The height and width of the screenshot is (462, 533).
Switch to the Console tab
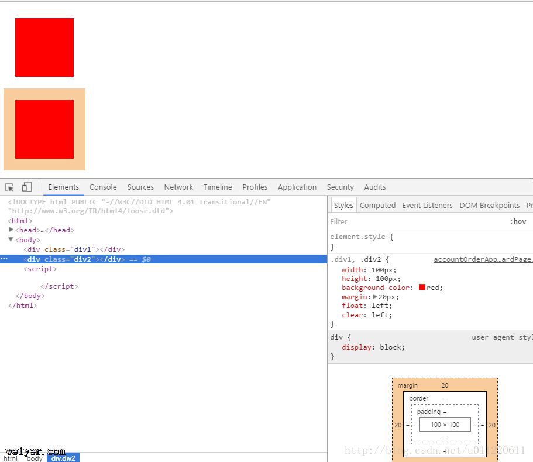click(103, 187)
